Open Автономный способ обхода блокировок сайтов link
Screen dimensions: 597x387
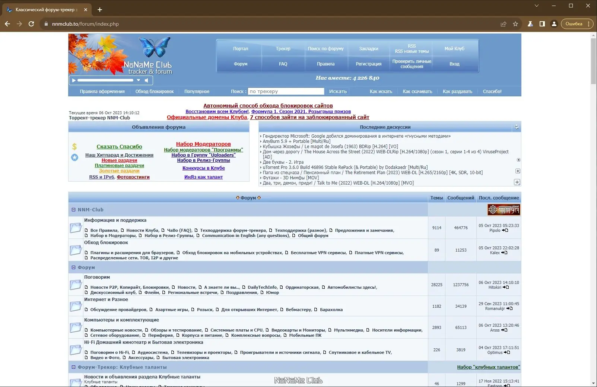pyautogui.click(x=268, y=106)
